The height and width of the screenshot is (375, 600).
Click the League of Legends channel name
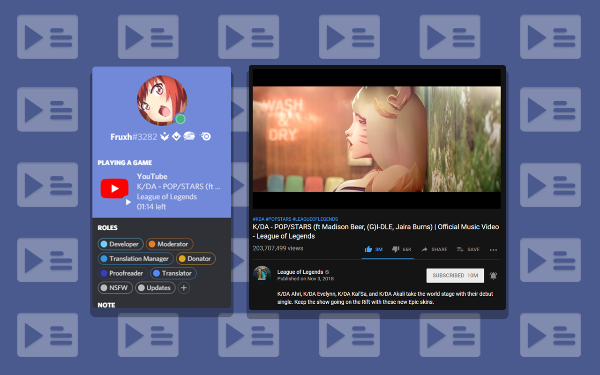(300, 272)
